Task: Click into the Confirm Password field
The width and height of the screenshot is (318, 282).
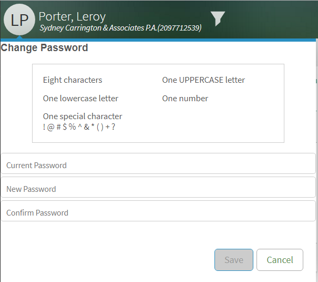Action: click(x=158, y=212)
